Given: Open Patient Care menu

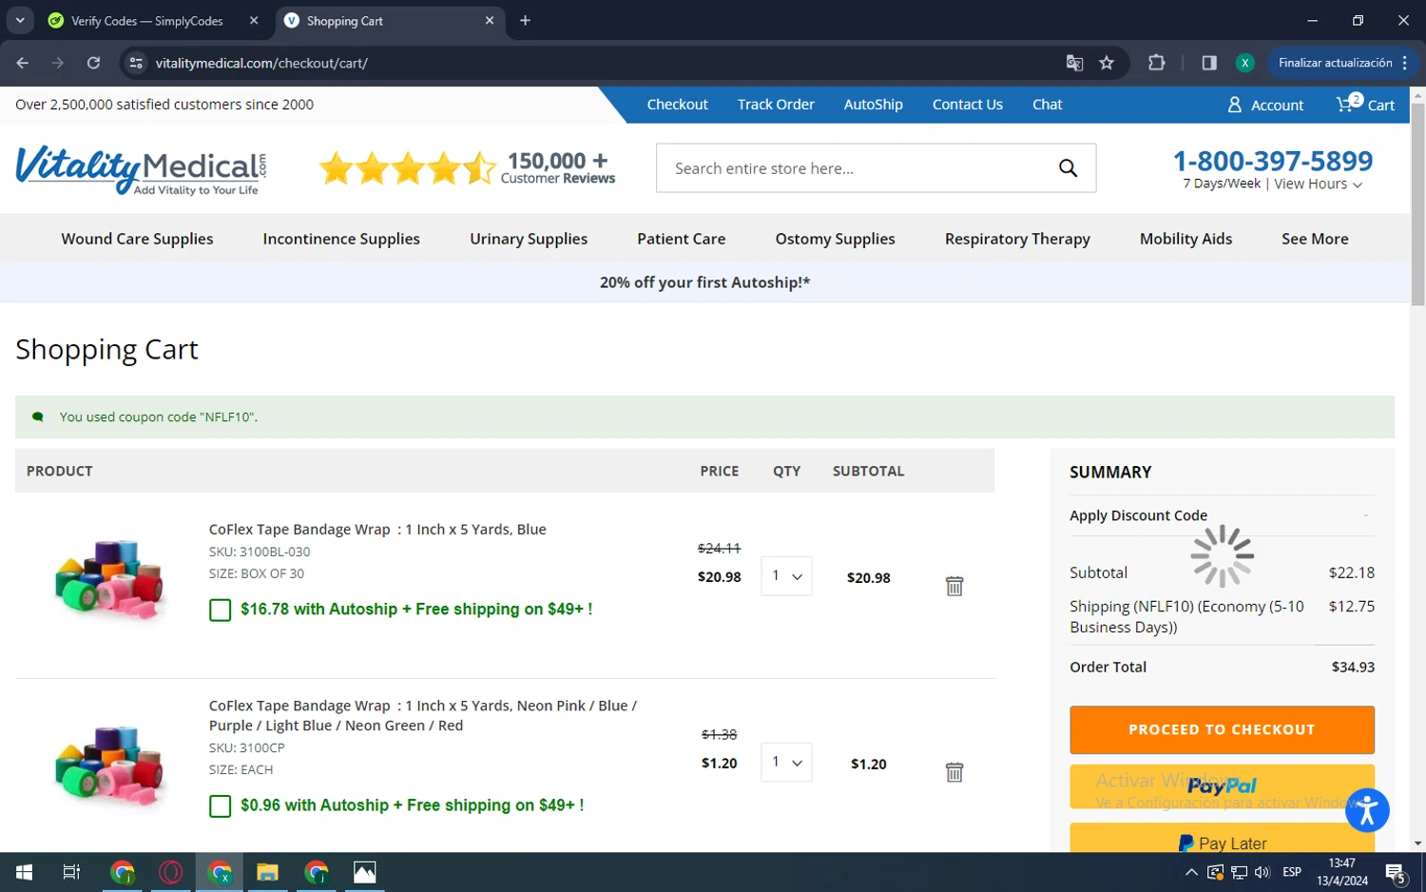Looking at the screenshot, I should 682,239.
